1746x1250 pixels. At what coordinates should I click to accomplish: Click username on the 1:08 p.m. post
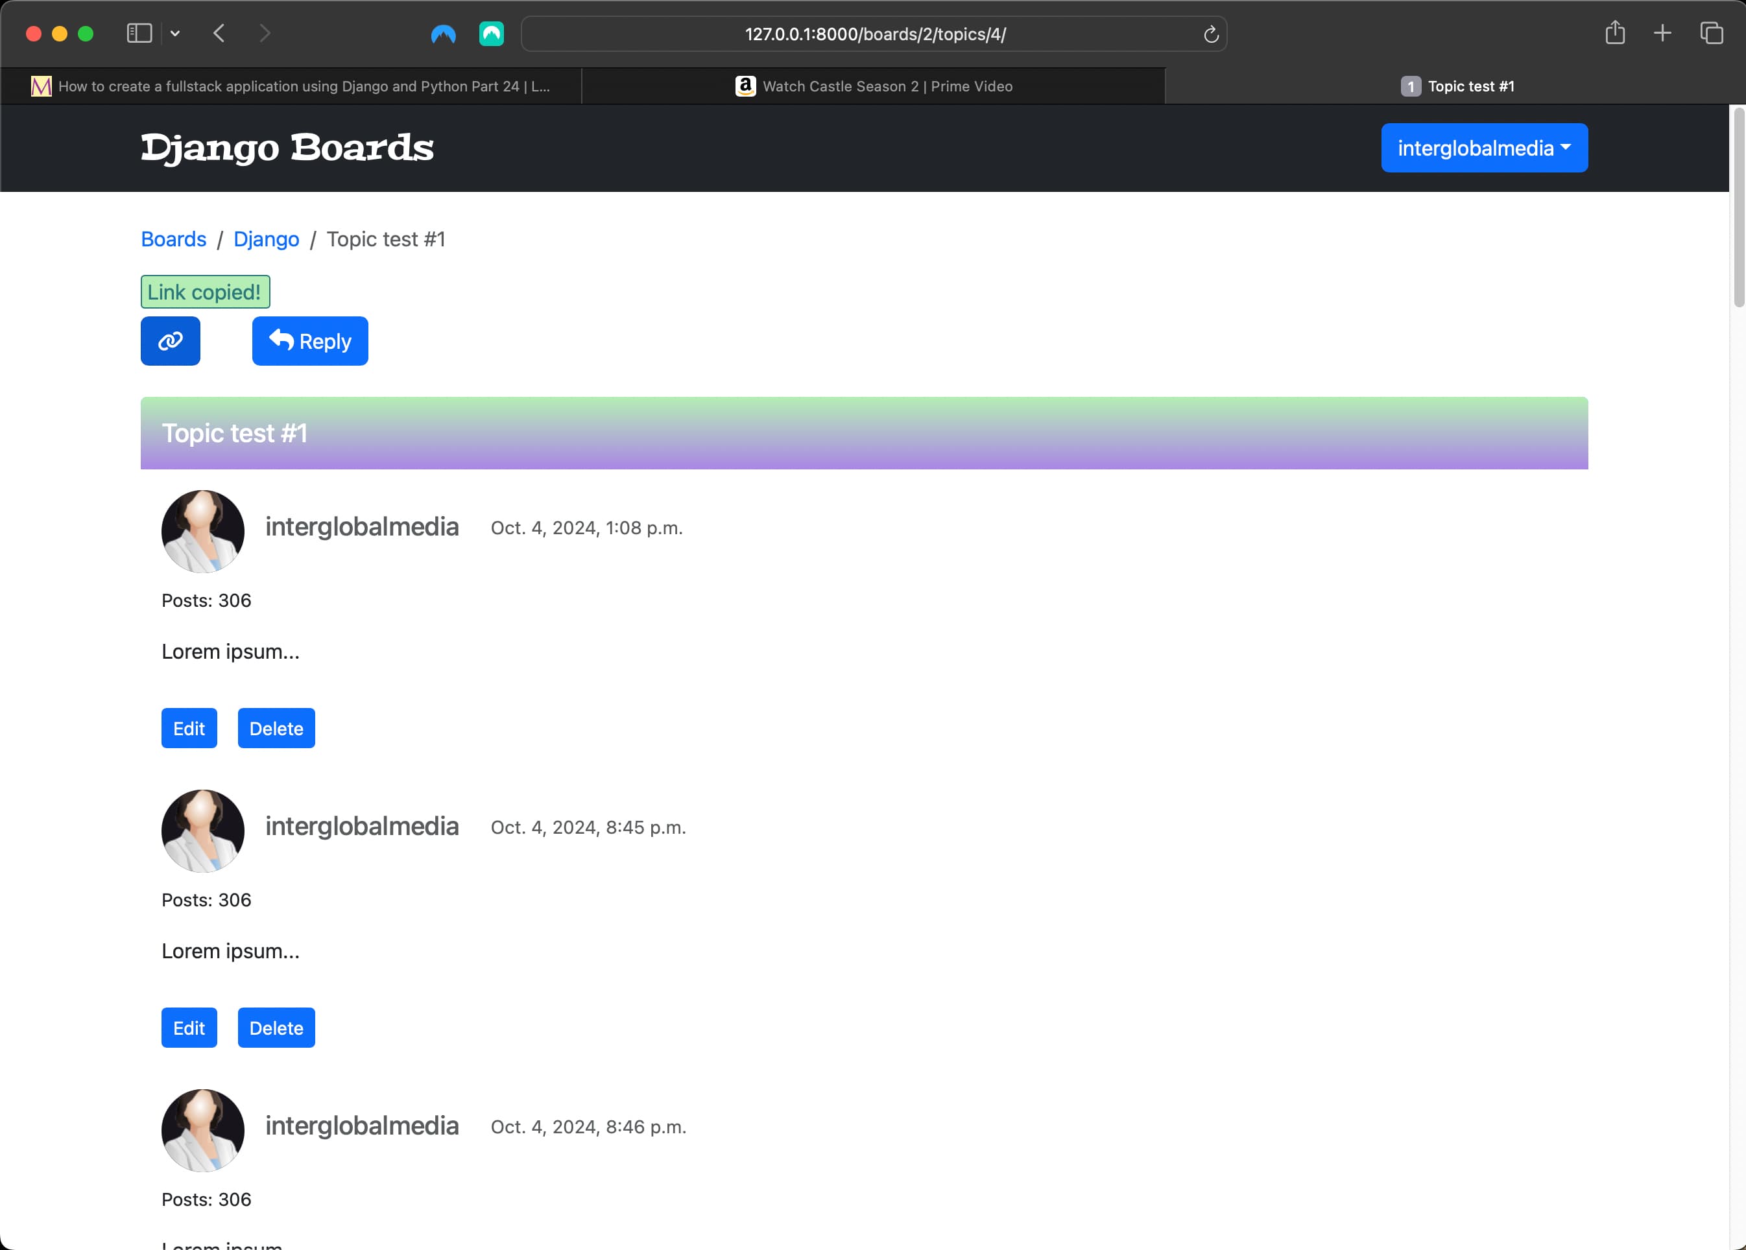point(362,527)
